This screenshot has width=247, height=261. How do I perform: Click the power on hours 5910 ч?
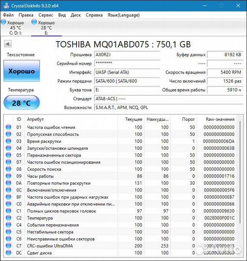225,90
